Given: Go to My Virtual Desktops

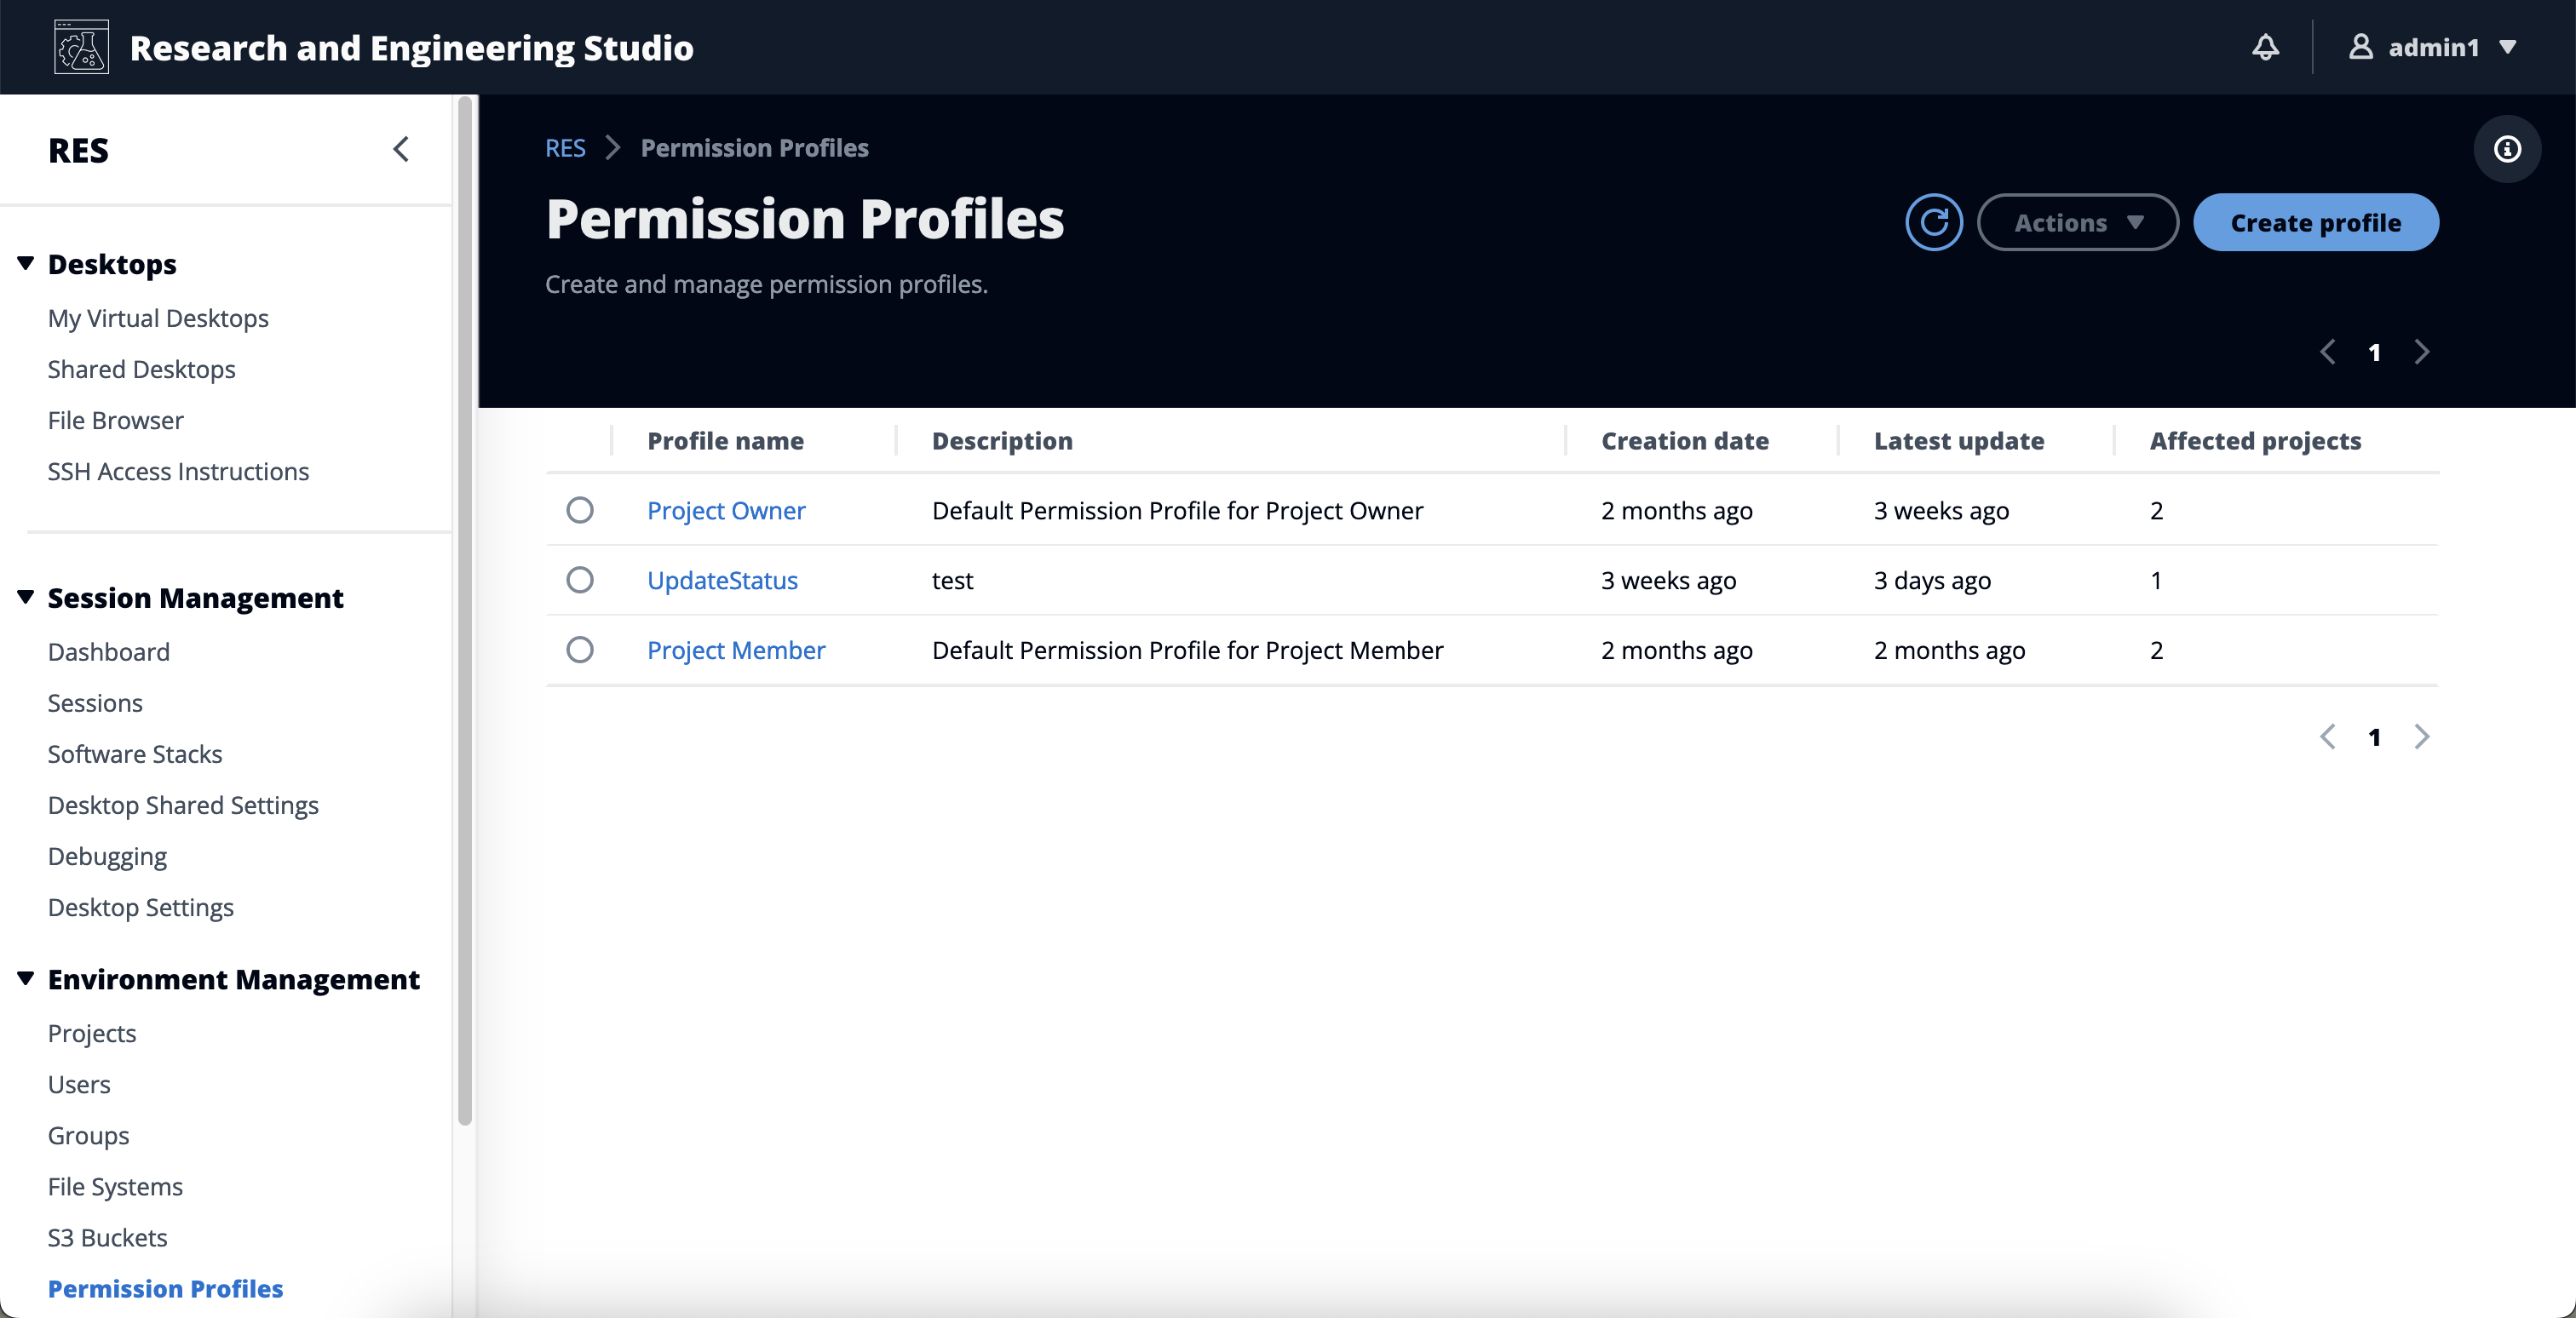Looking at the screenshot, I should pyautogui.click(x=158, y=318).
